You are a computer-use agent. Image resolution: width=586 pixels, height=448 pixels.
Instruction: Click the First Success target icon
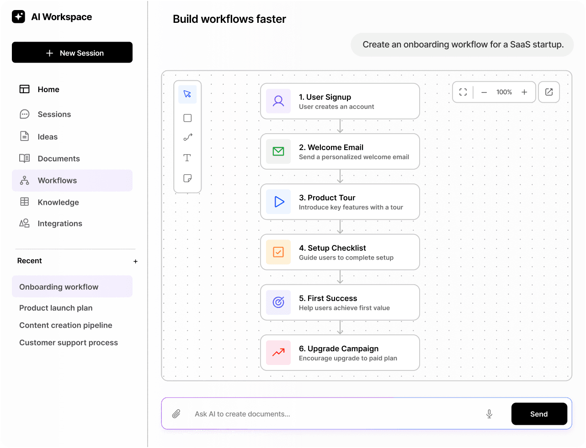(x=278, y=302)
